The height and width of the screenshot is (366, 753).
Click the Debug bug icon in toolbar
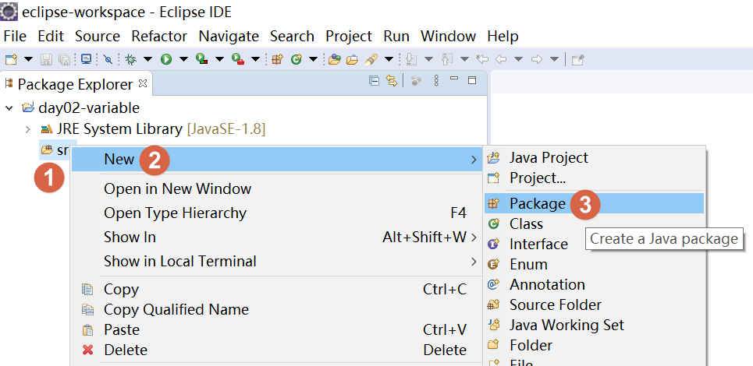point(131,59)
